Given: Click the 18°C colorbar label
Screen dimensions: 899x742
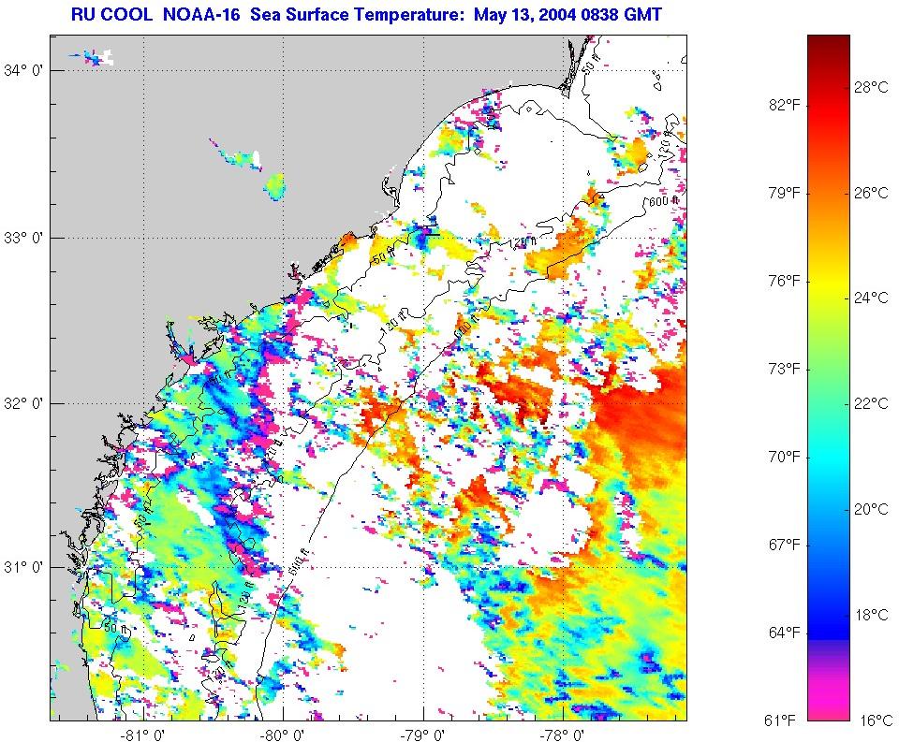Looking at the screenshot, I should [871, 615].
